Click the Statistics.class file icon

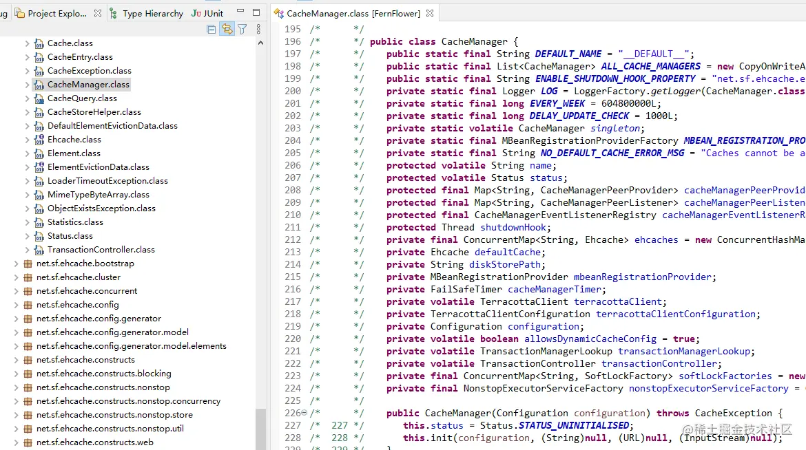coord(39,222)
